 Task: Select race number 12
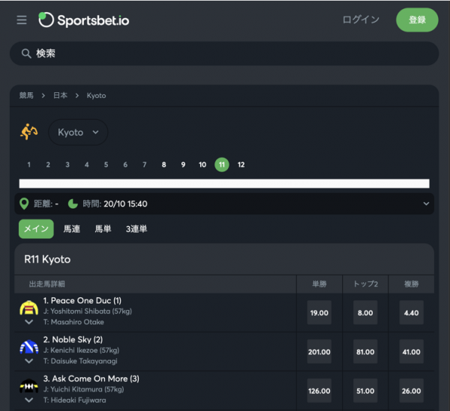tap(241, 165)
